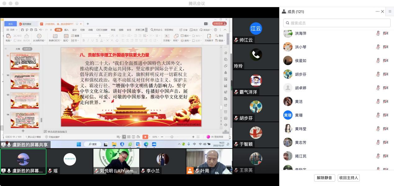Click the microphone icon beside 洪小琴
The image size is (394, 186).
pos(378,47)
